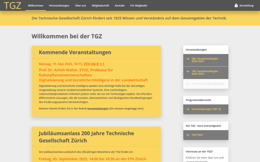Image resolution: width=260 pixels, height=162 pixels.
Task: Click the Interesse an der TGZ? heading
Action: [x=199, y=152]
